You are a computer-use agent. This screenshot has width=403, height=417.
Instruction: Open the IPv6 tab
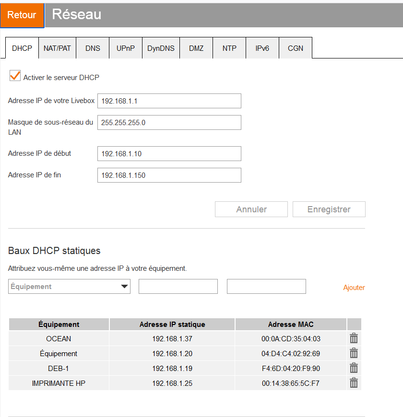[262, 48]
